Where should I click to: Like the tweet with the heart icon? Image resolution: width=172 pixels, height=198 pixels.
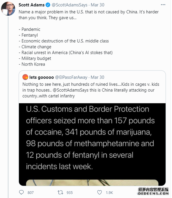point(100,192)
